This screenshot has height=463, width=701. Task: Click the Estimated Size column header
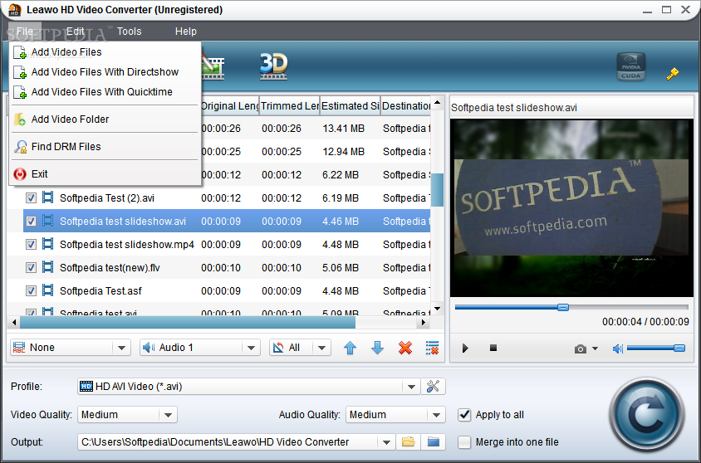(350, 106)
